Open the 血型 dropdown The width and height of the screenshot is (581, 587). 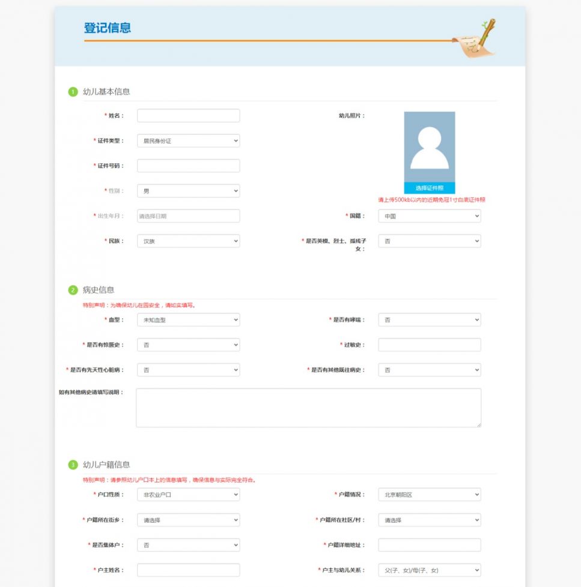pyautogui.click(x=189, y=320)
